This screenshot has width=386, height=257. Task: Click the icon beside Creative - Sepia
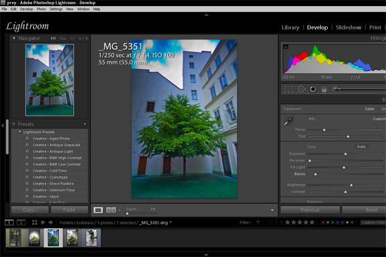[27, 196]
